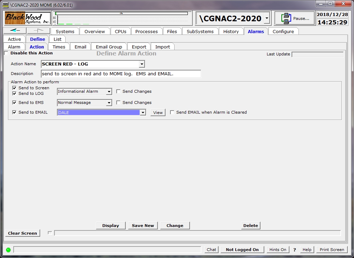
Task: Click the back arrow navigation button
Action: (x=15, y=31)
